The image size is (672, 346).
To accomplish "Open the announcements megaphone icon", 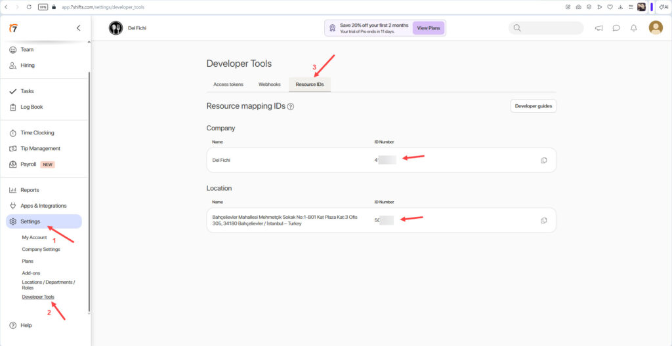I will pyautogui.click(x=598, y=28).
